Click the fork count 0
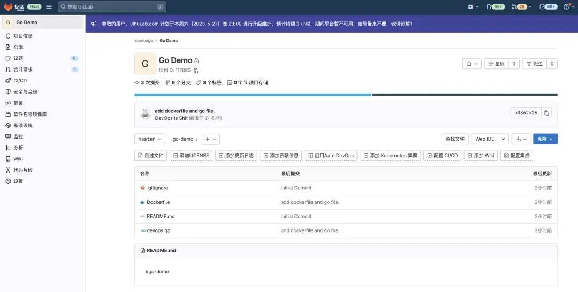The image size is (578, 292). [x=552, y=64]
